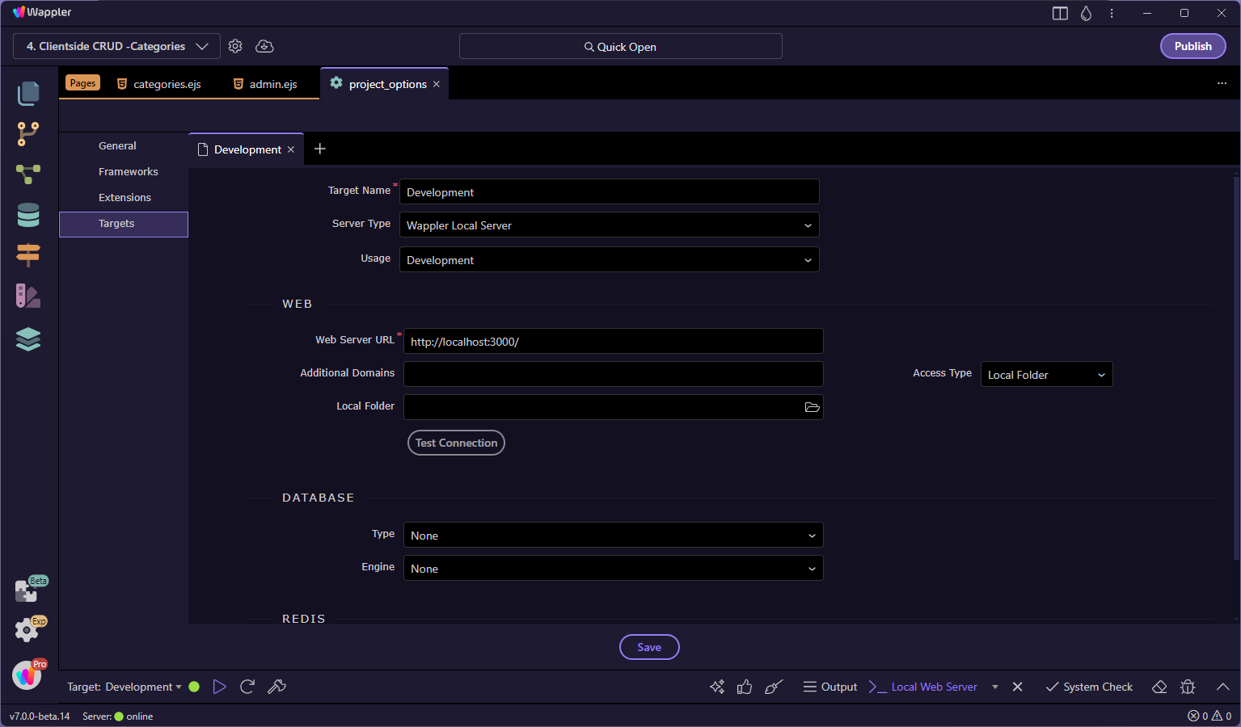Click the Test Connection button

(455, 443)
